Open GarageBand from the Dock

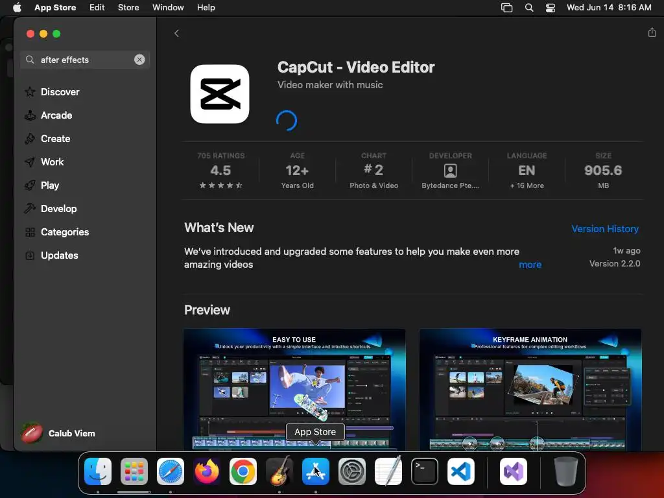click(279, 471)
